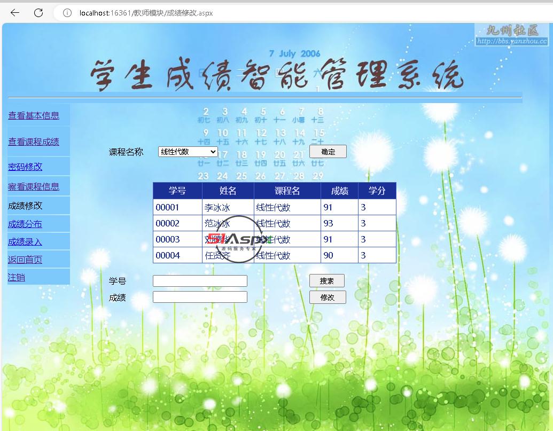Click the 注销 logout link
Screen dimensions: 553x431
[x=16, y=277]
